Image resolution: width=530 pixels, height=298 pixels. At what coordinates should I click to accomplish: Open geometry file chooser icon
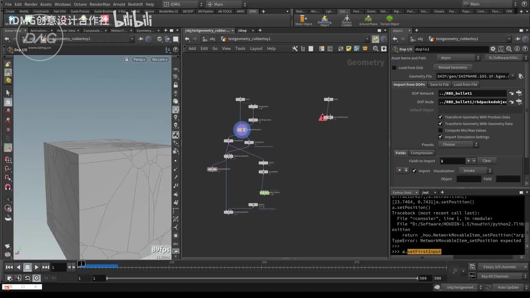520,76
